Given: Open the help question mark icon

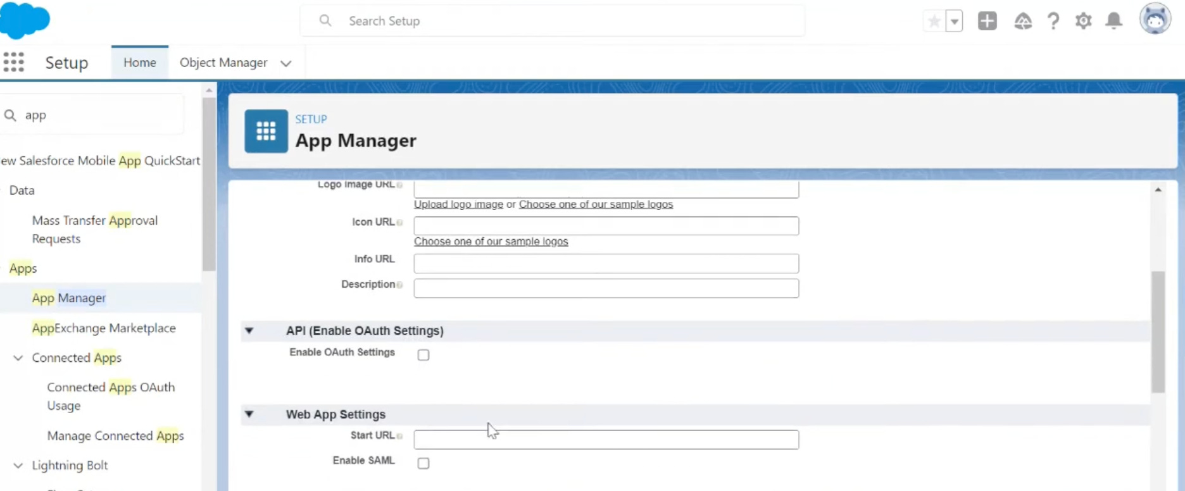Looking at the screenshot, I should tap(1053, 21).
